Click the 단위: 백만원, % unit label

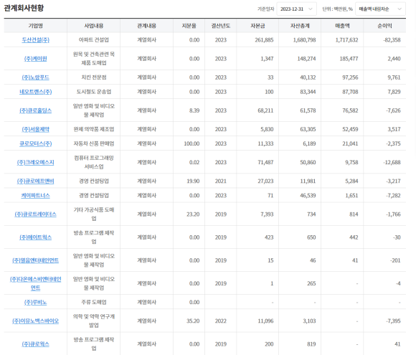338,9
